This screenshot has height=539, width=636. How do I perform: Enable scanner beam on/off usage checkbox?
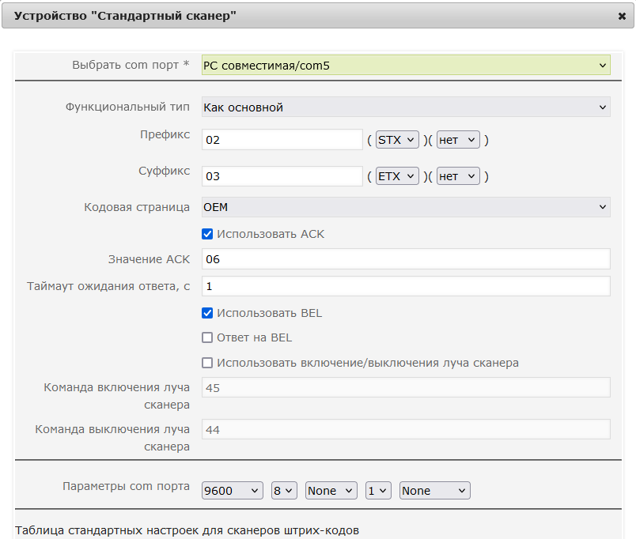pos(207,363)
